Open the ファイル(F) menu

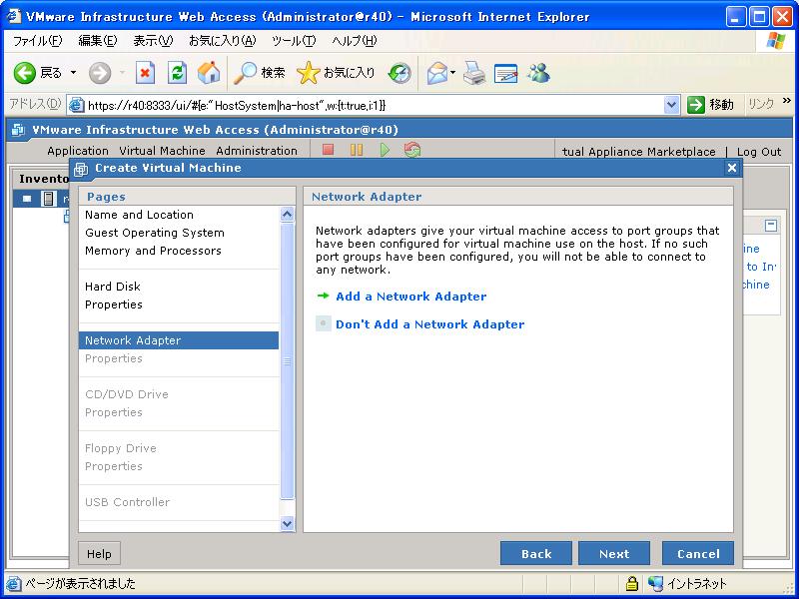click(x=38, y=41)
